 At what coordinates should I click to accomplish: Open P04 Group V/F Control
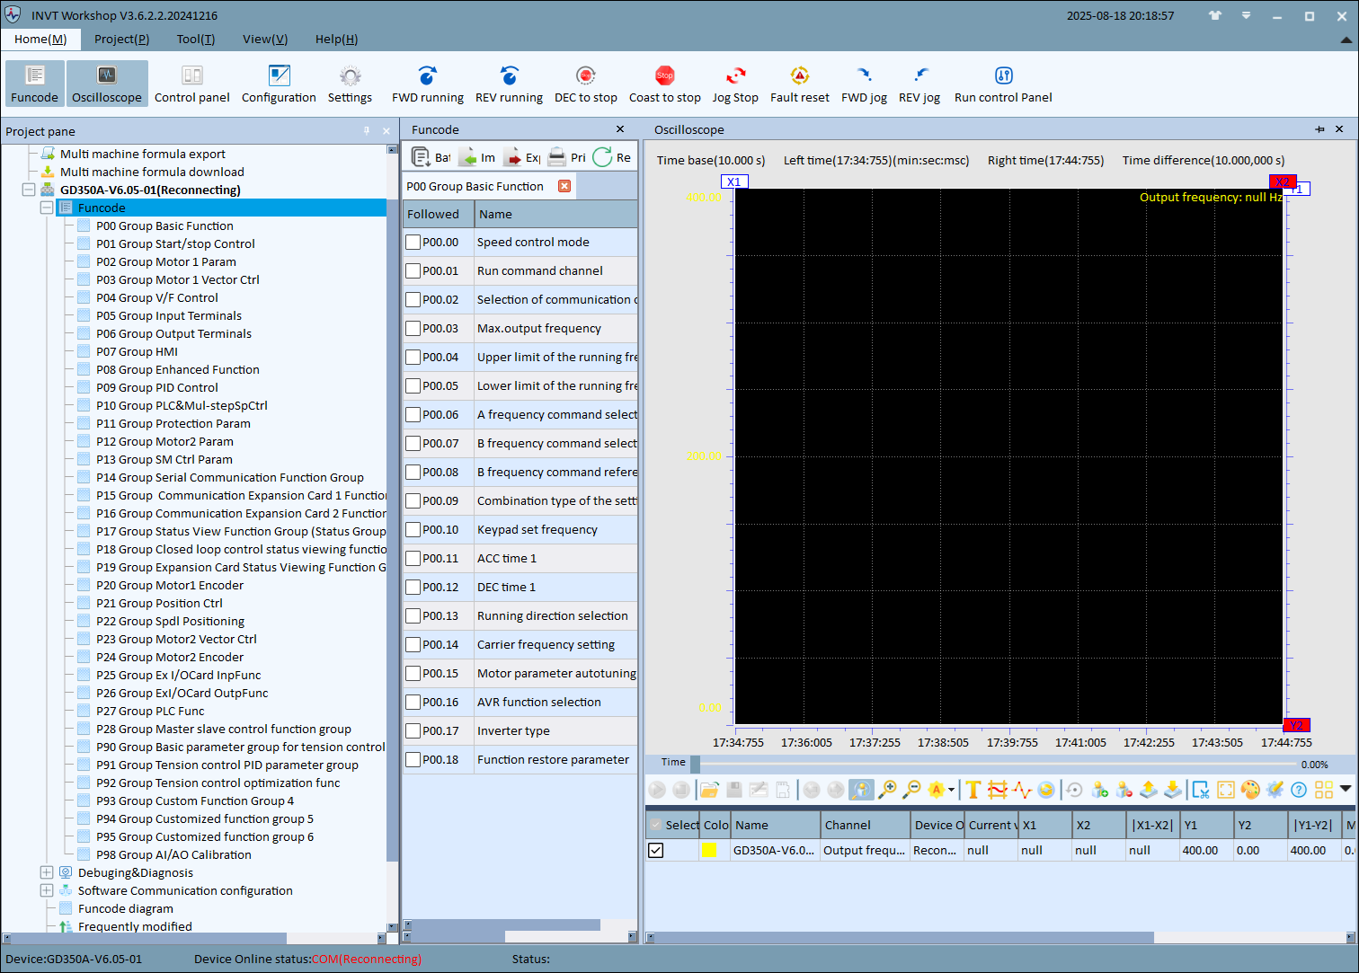(156, 297)
